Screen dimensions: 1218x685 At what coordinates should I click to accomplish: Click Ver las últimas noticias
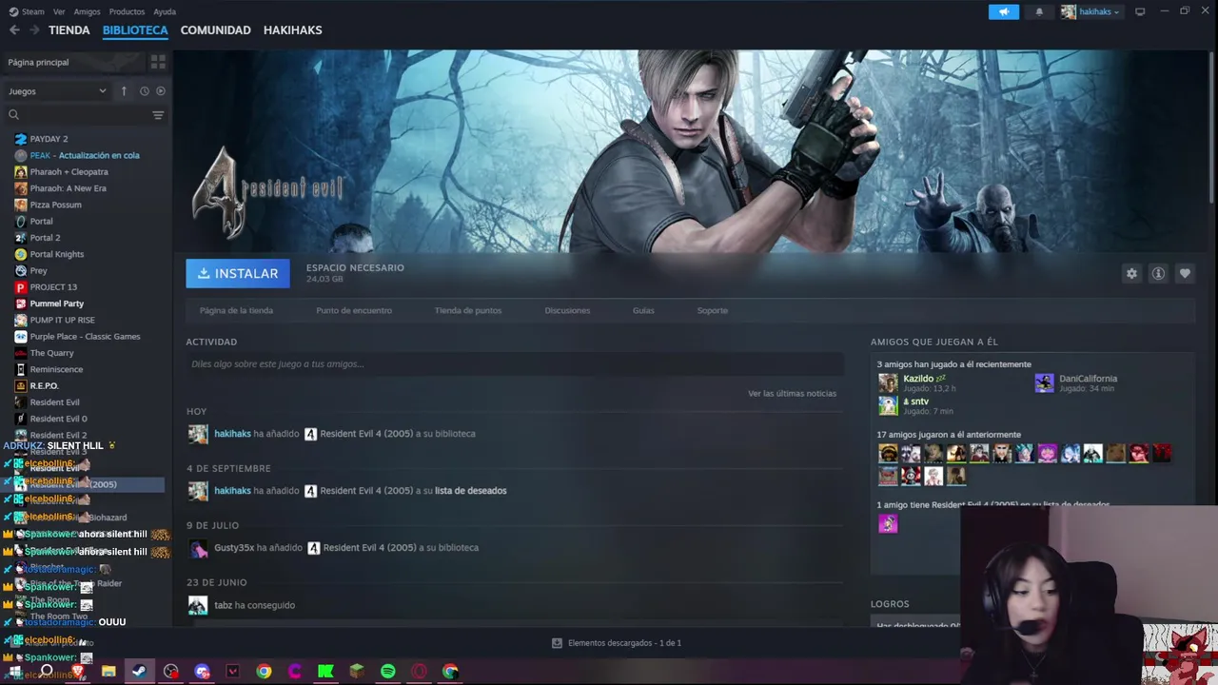[792, 393]
